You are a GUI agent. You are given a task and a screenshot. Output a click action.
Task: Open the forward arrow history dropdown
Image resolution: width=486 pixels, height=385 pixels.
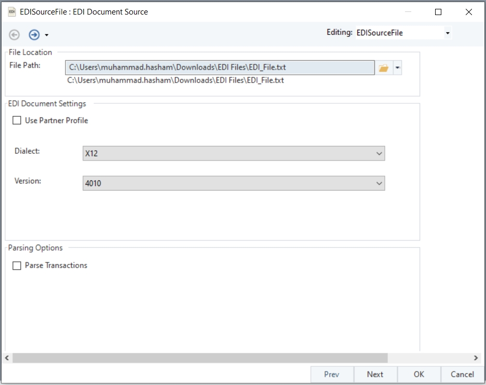coord(47,35)
